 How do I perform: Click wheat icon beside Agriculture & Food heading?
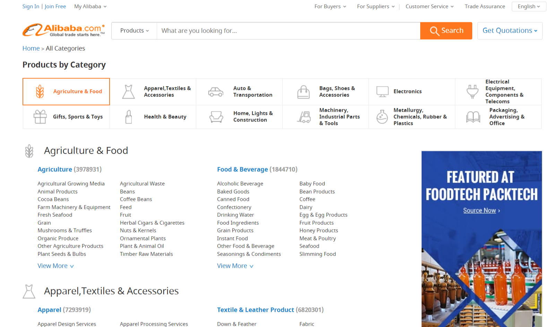(29, 151)
